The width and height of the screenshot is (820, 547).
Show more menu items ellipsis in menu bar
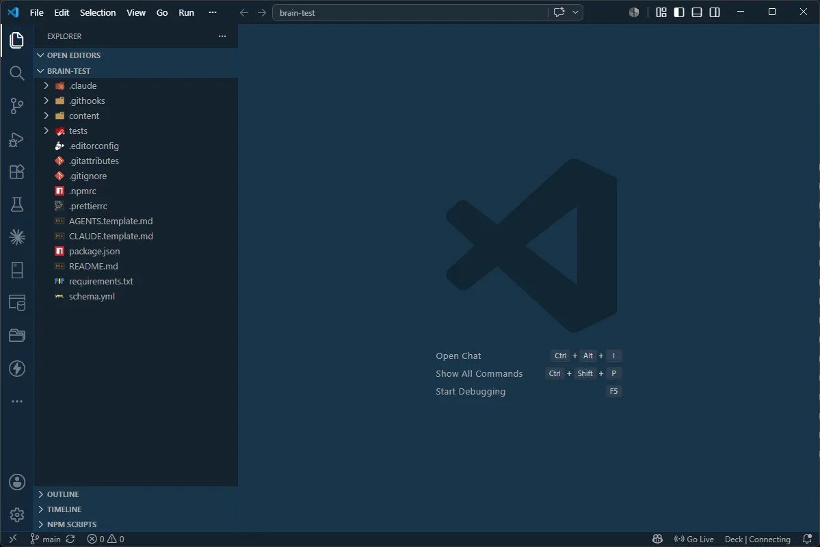tap(212, 12)
